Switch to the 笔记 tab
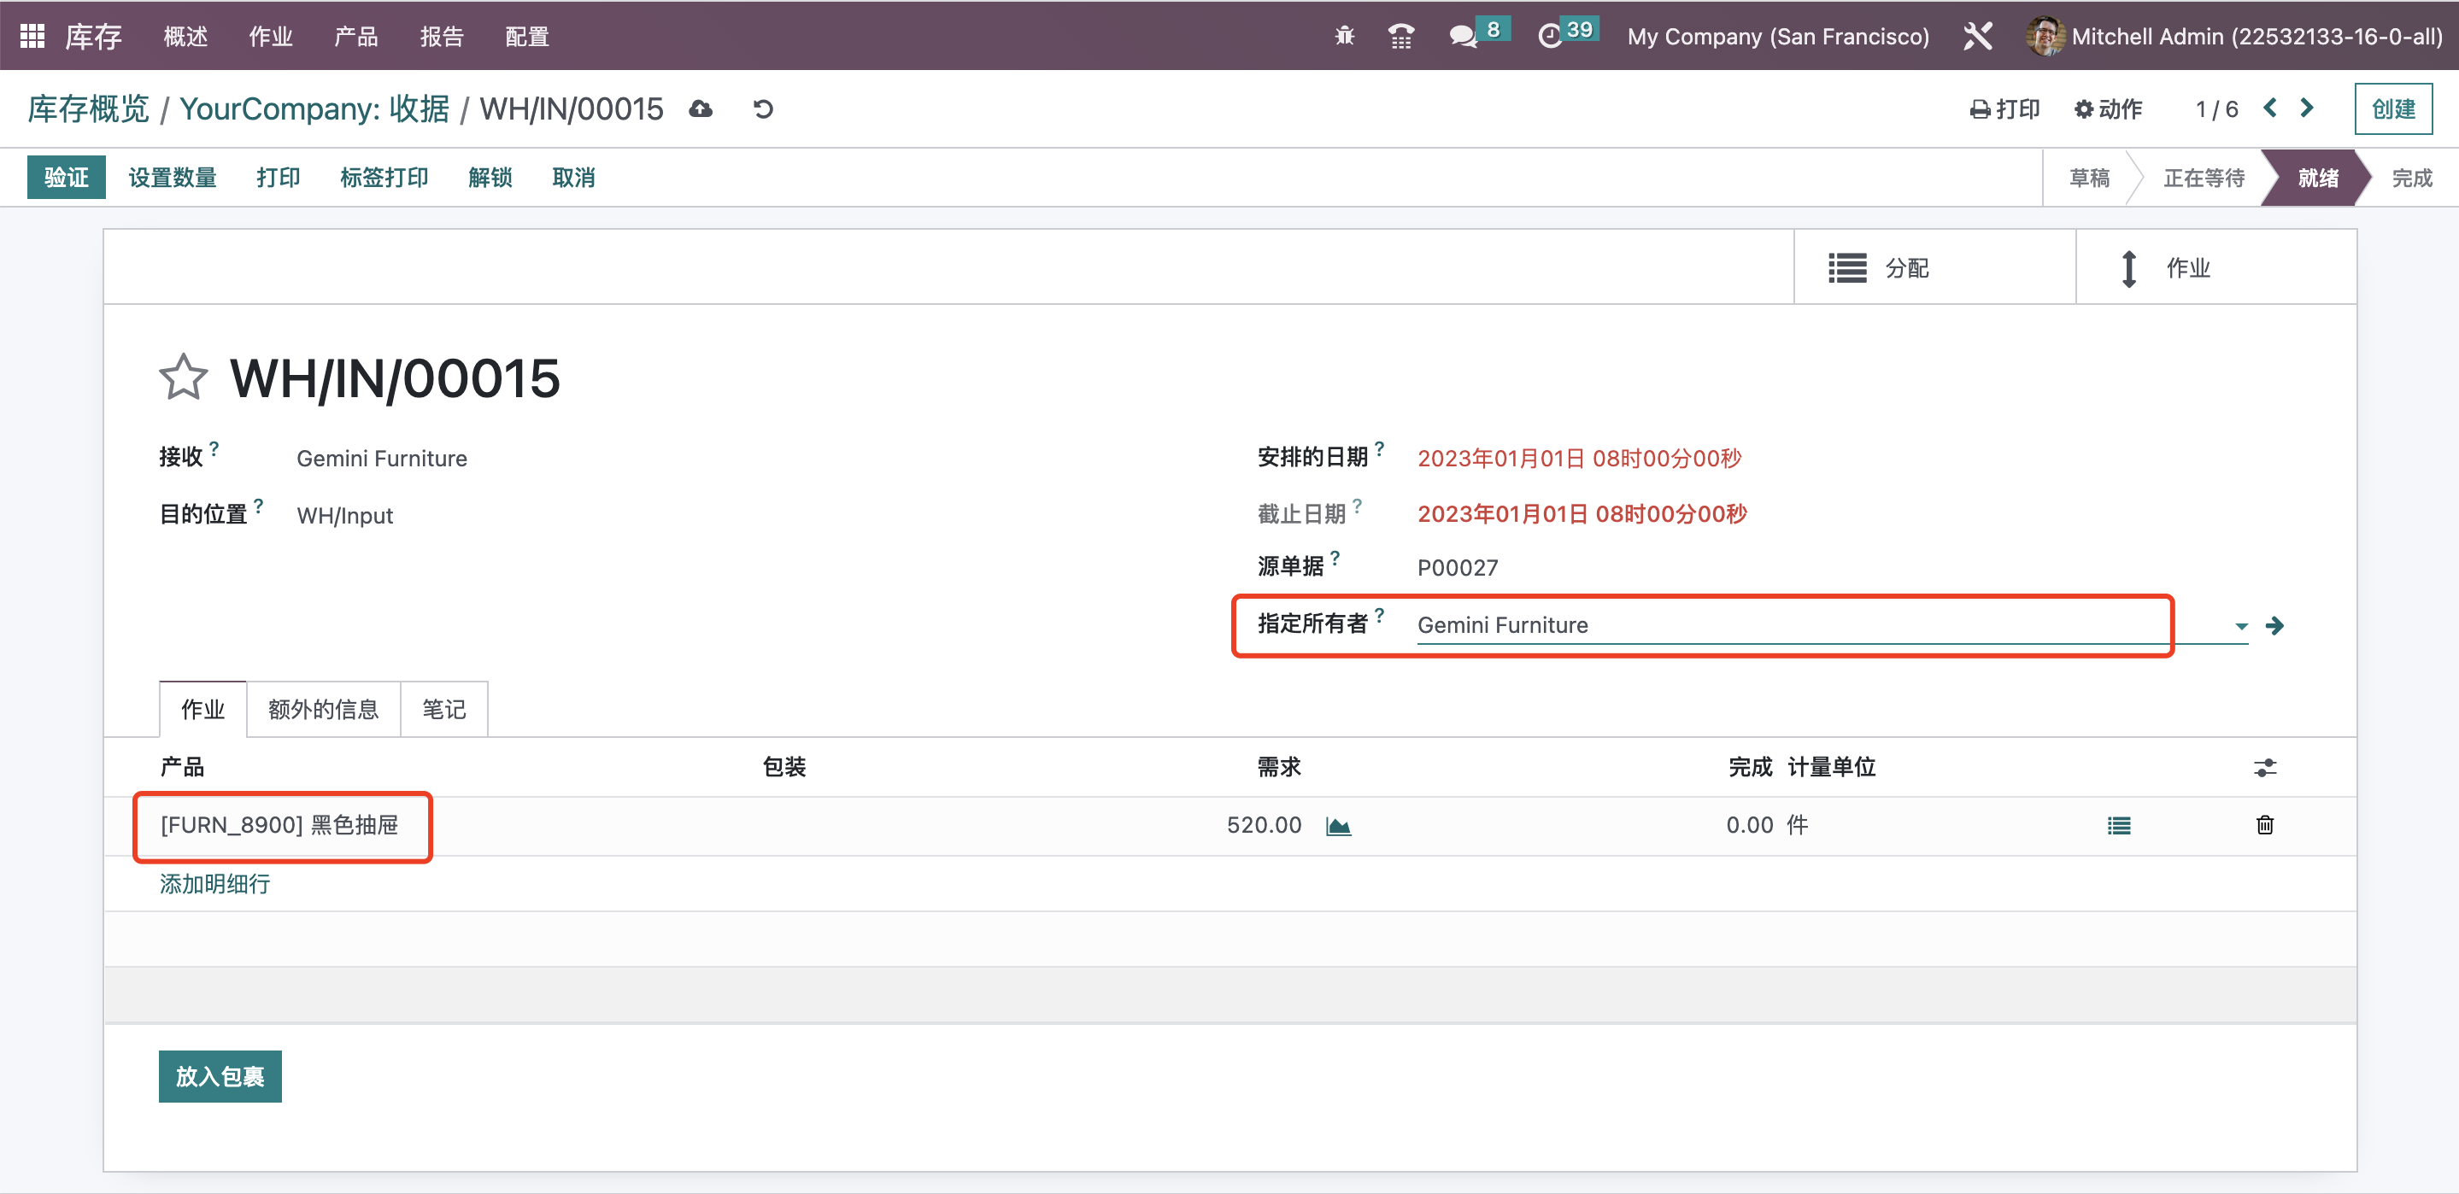Viewport: 2459px width, 1194px height. pyautogui.click(x=444, y=709)
